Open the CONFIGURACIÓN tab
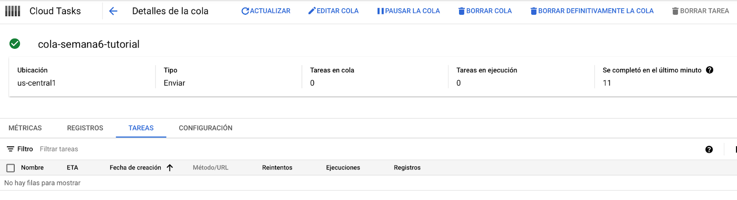 (x=205, y=128)
